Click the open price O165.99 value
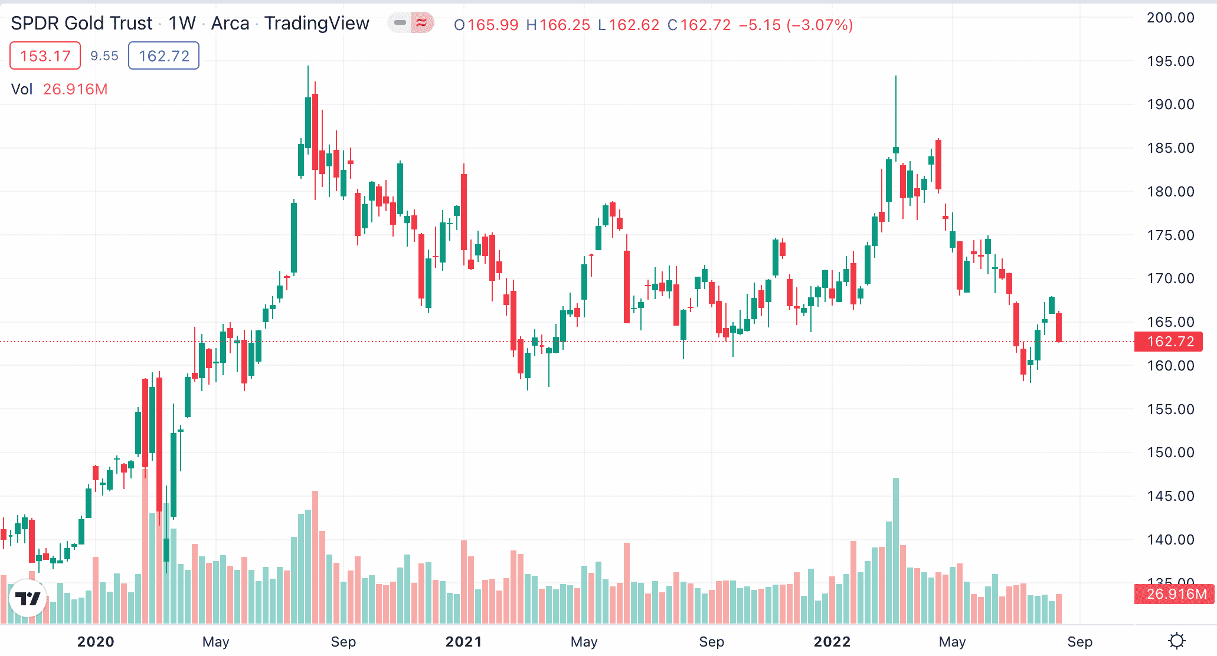 tap(486, 25)
